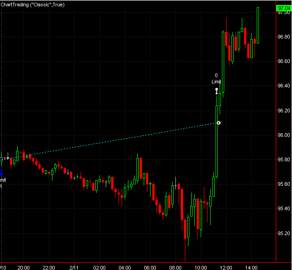Image resolution: width=292 pixels, height=270 pixels.
Task: Click the ChartTrading ("Classic",True) label
Action: [x=33, y=5]
